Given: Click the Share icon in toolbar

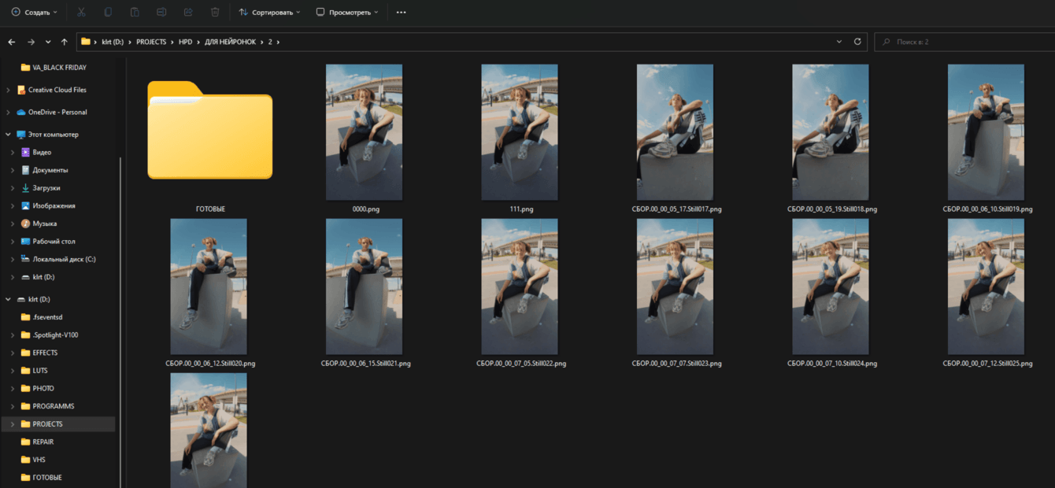Looking at the screenshot, I should click(x=188, y=13).
